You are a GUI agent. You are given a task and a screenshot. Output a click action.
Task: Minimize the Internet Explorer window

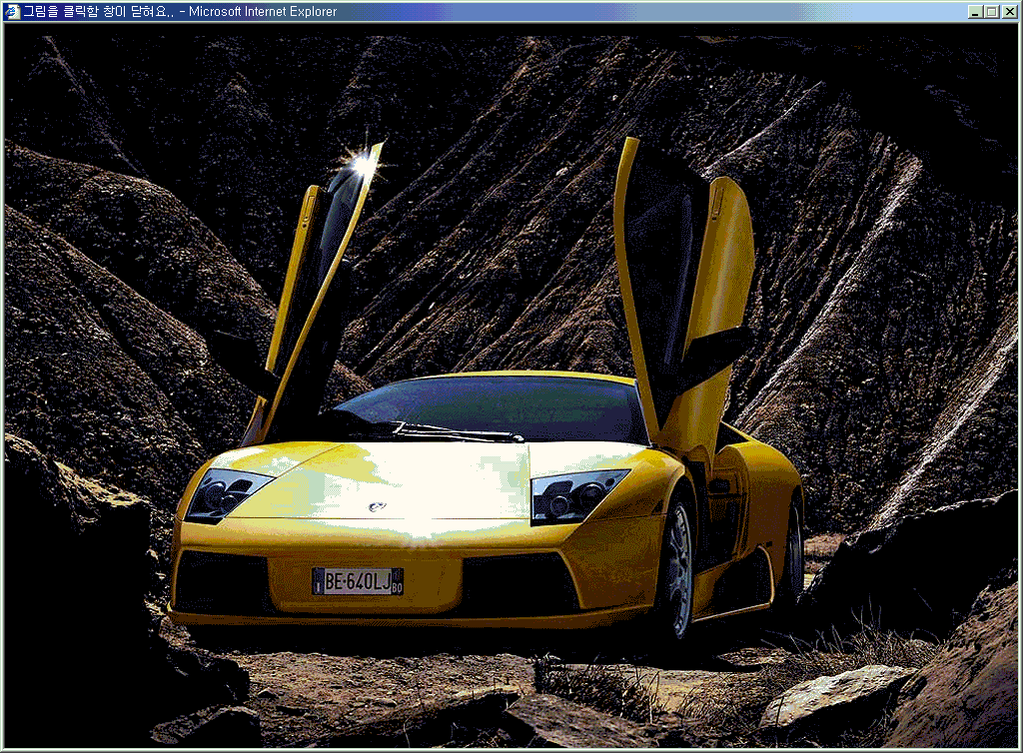click(x=975, y=12)
